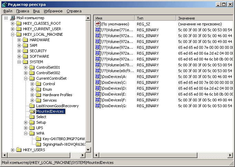Click binary icon of Volume{771e… value
Image resolution: width=235 pixels, height=167 pixels.
[98, 30]
